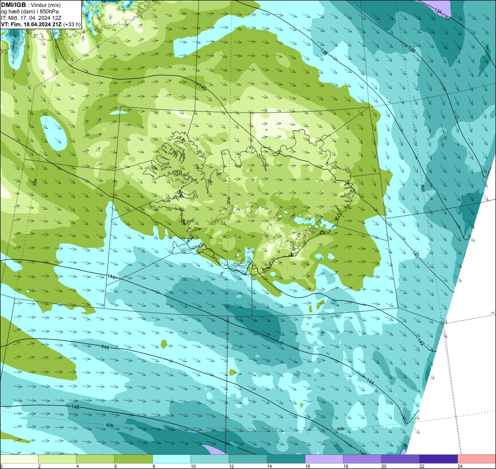The image size is (496, 469).
Task: Click the "138" contour label
Action: pyautogui.click(x=323, y=52)
